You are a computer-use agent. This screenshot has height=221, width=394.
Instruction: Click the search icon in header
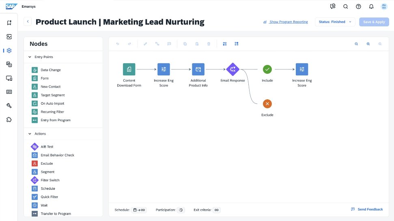pos(346,6)
